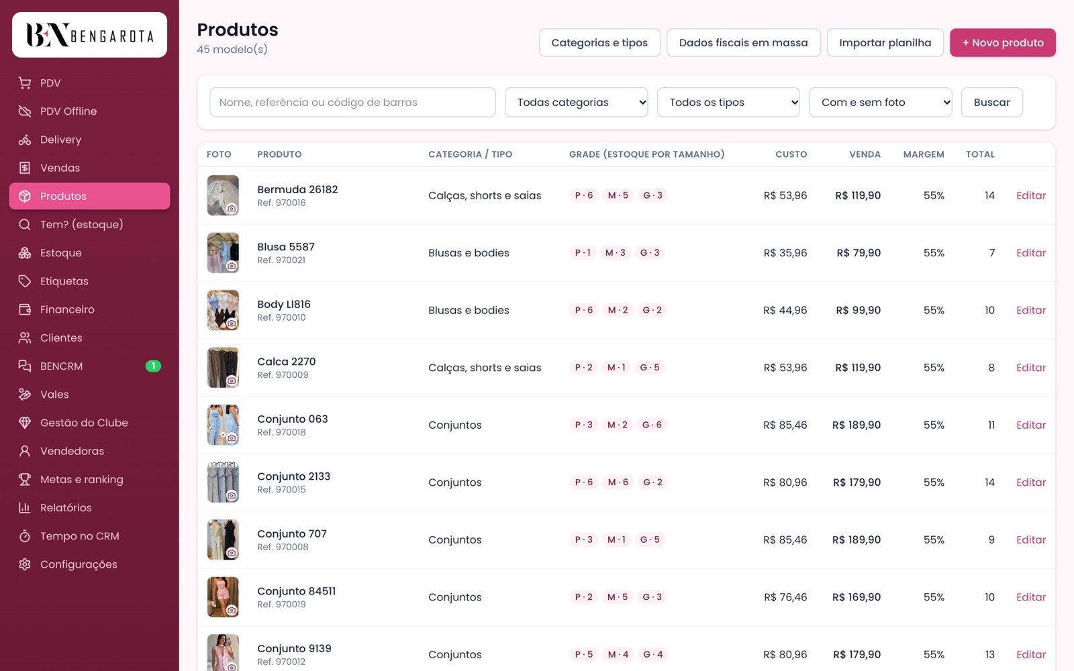This screenshot has height=671, width=1074.
Task: Click Editar for Conjunto 063
Action: tap(1031, 425)
